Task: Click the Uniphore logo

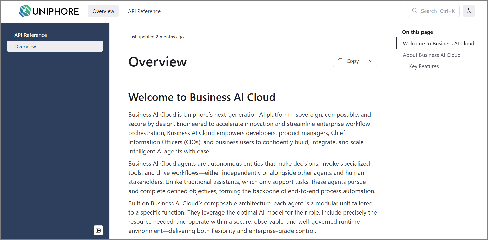Action: (x=49, y=11)
